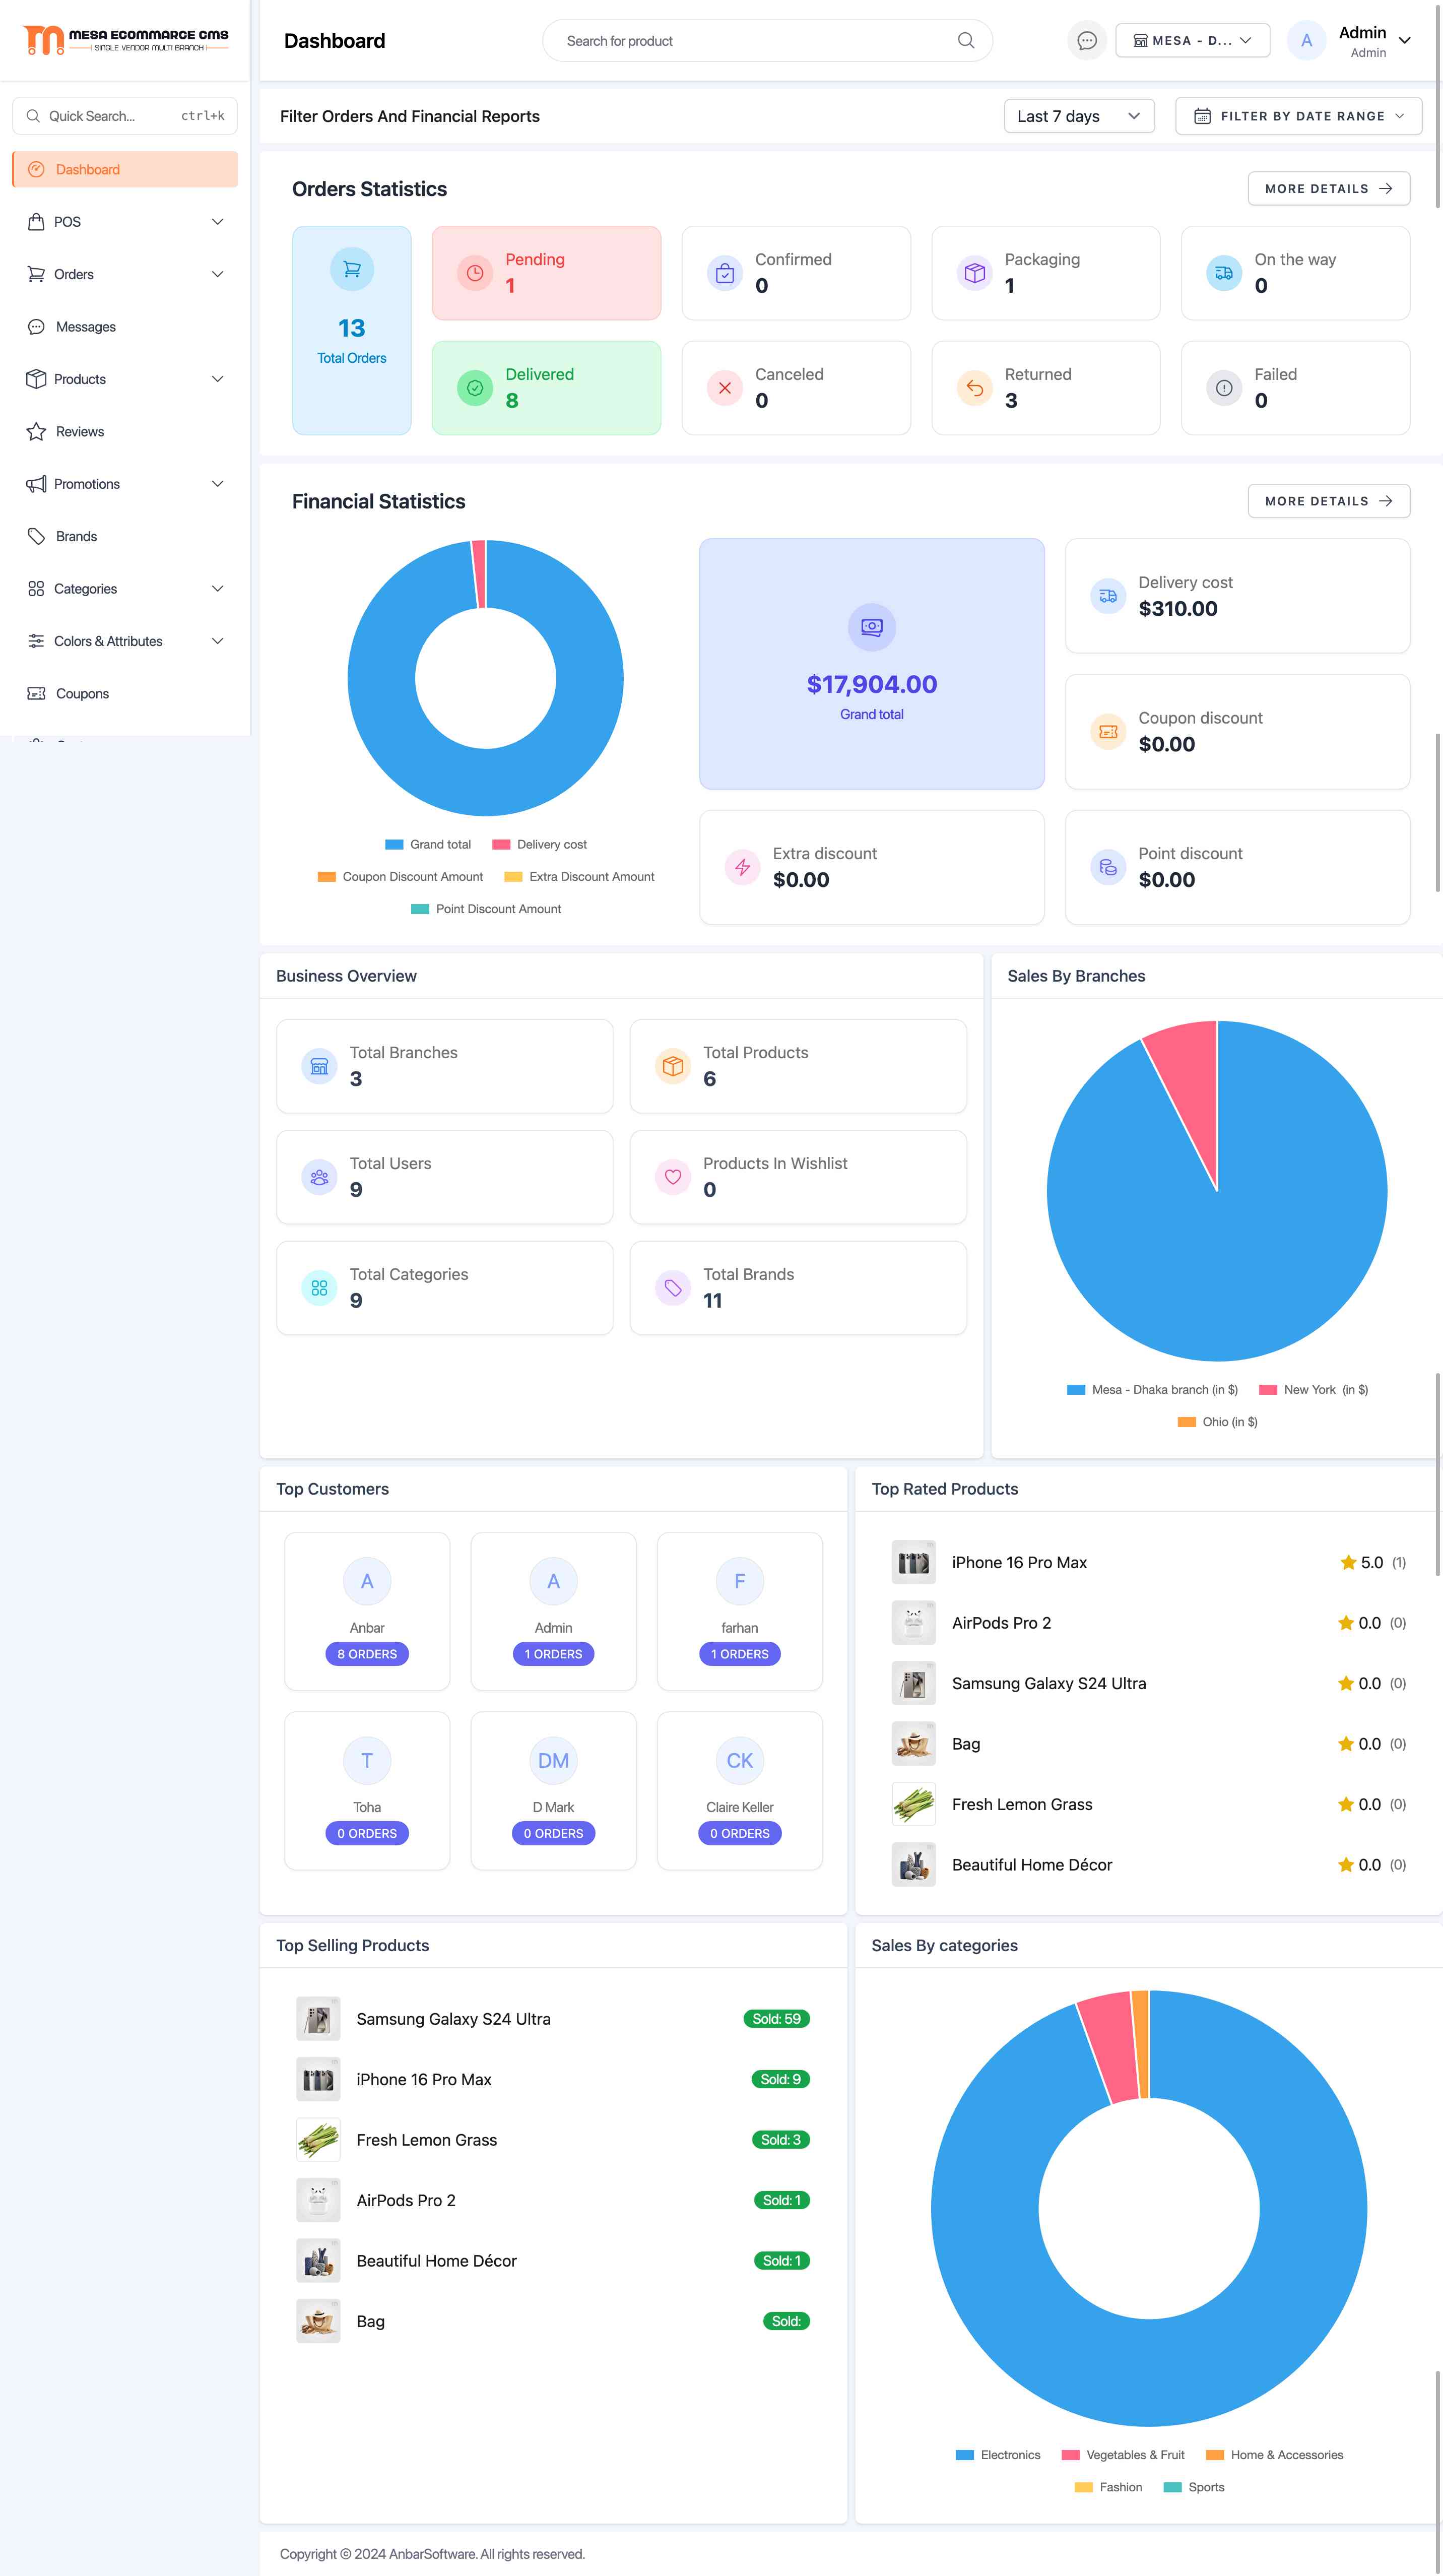Viewport: 1443px width, 2576px height.
Task: Click pink Vegetables & Fruit donut segment
Action: click(1110, 2046)
